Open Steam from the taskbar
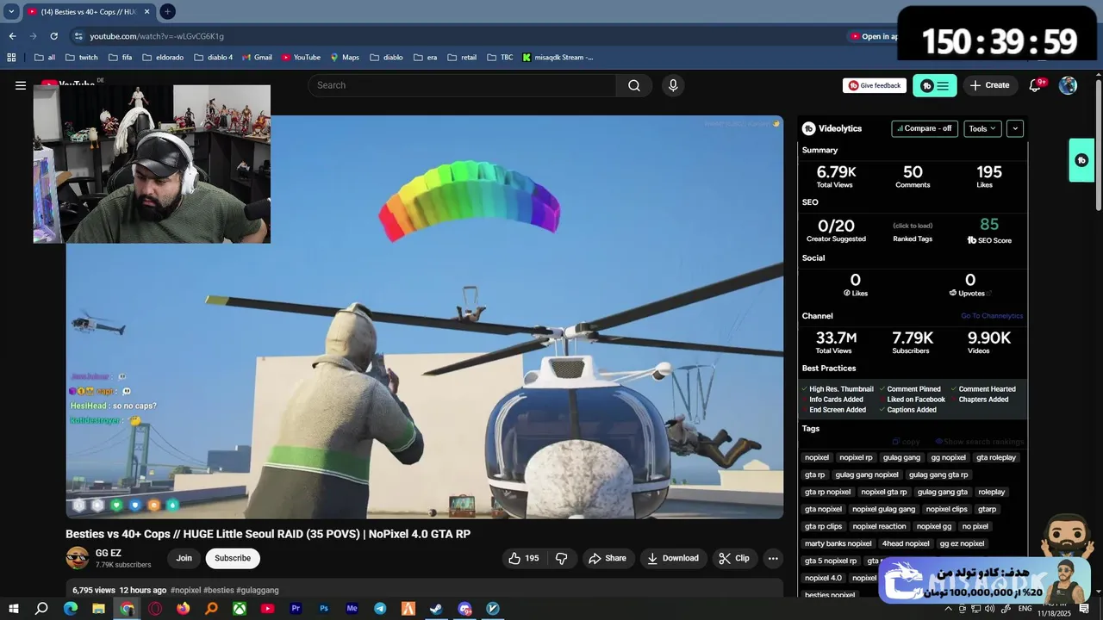 437,608
